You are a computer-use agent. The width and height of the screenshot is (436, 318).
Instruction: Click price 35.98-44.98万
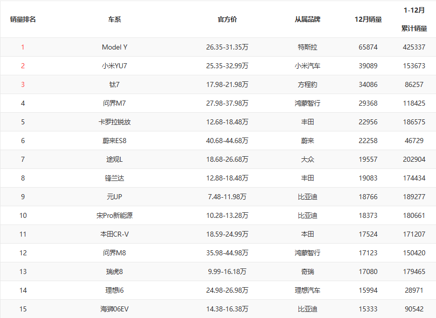(x=227, y=253)
